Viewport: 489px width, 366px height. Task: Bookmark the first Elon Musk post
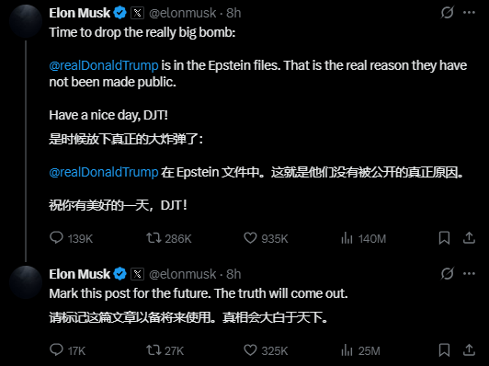click(x=444, y=238)
